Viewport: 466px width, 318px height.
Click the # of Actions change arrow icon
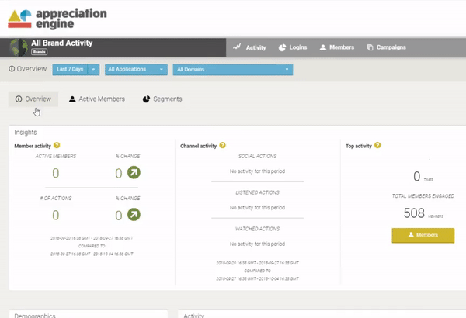[134, 214]
